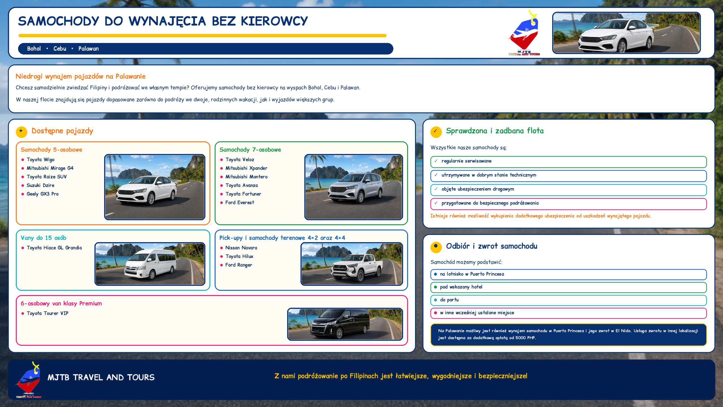The image size is (723, 407).
Task: Open the header white sedan photo
Action: coord(626,33)
